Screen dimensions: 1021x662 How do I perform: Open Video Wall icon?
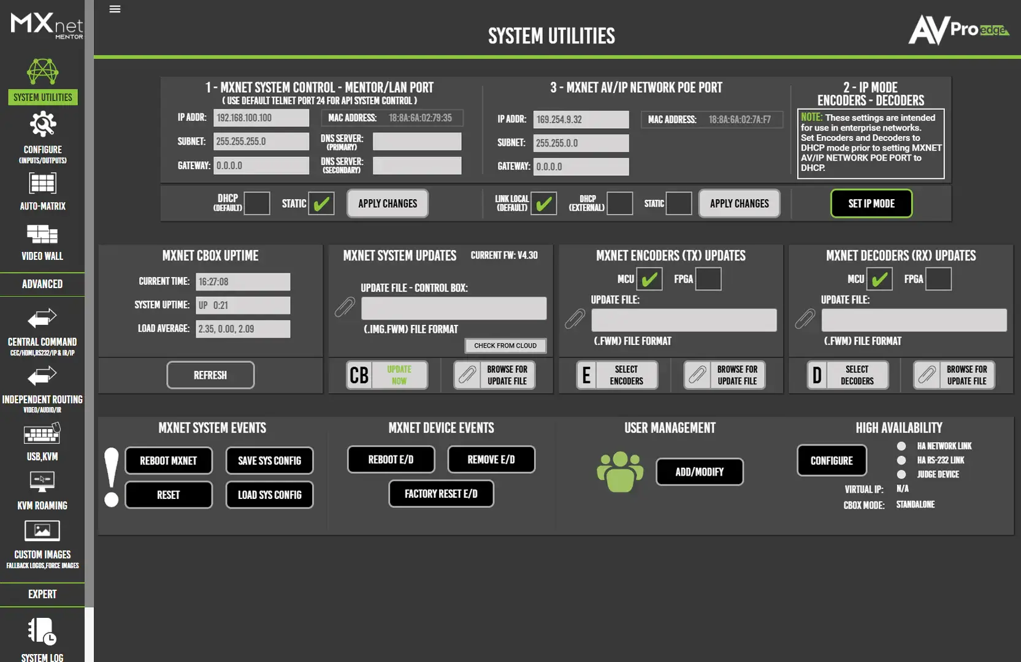(x=42, y=234)
